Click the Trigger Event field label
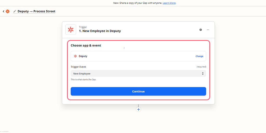Image resolution: width=266 pixels, height=133 pixels. (78, 67)
